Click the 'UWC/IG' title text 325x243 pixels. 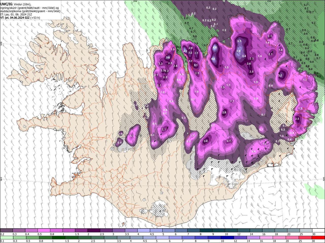click(6, 4)
